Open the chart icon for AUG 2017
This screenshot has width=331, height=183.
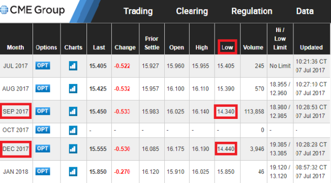pos(73,88)
